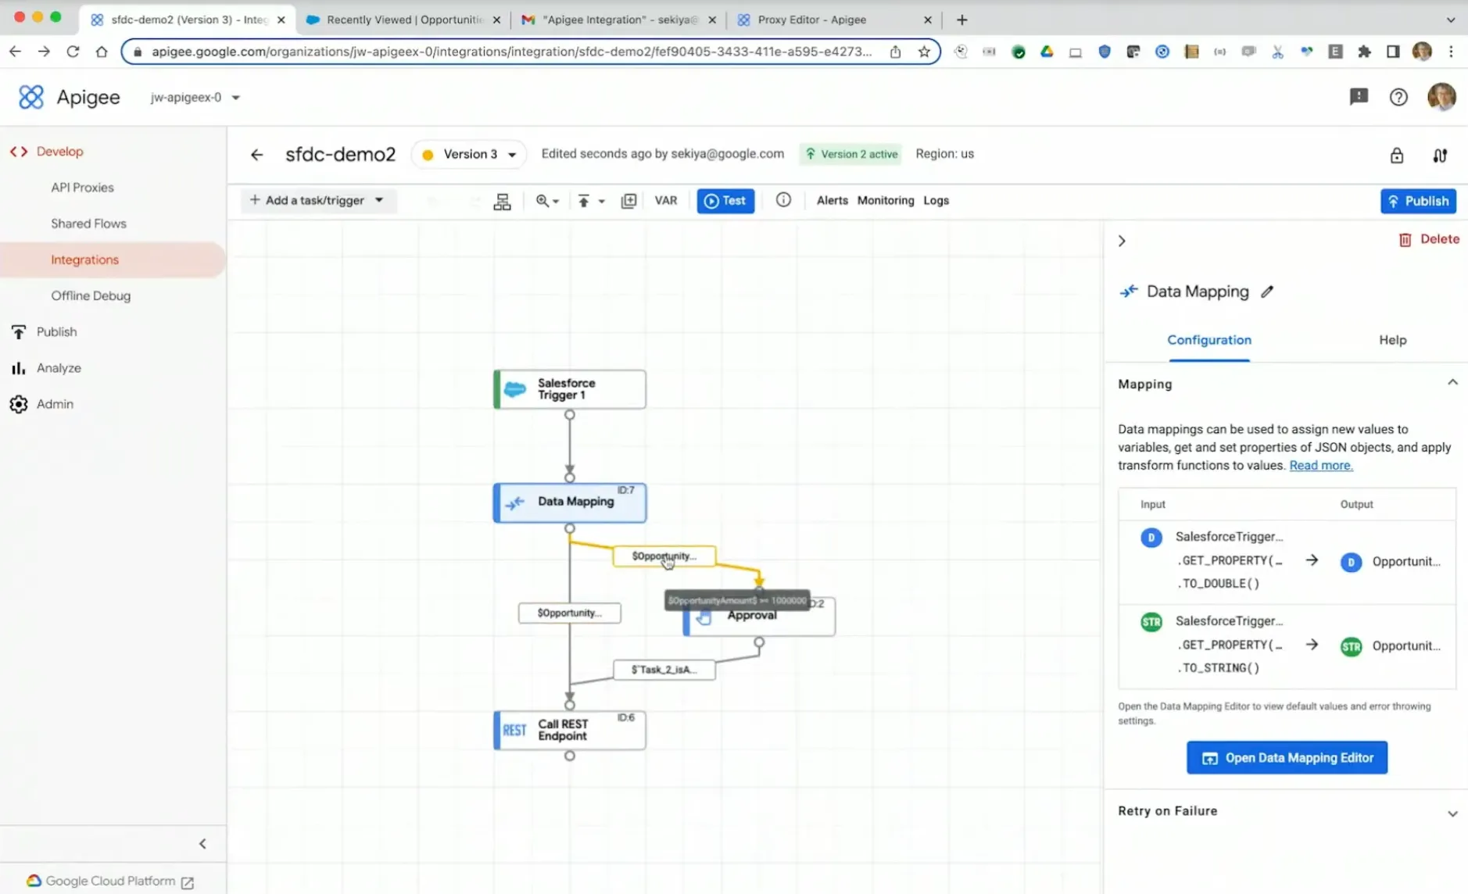Open Monitoring
The width and height of the screenshot is (1468, 894).
coord(885,201)
